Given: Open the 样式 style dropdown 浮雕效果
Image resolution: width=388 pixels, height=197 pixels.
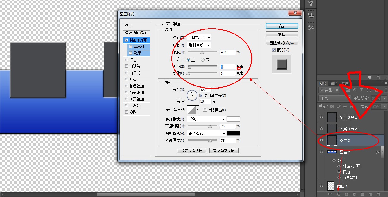Looking at the screenshot, I should (200, 38).
